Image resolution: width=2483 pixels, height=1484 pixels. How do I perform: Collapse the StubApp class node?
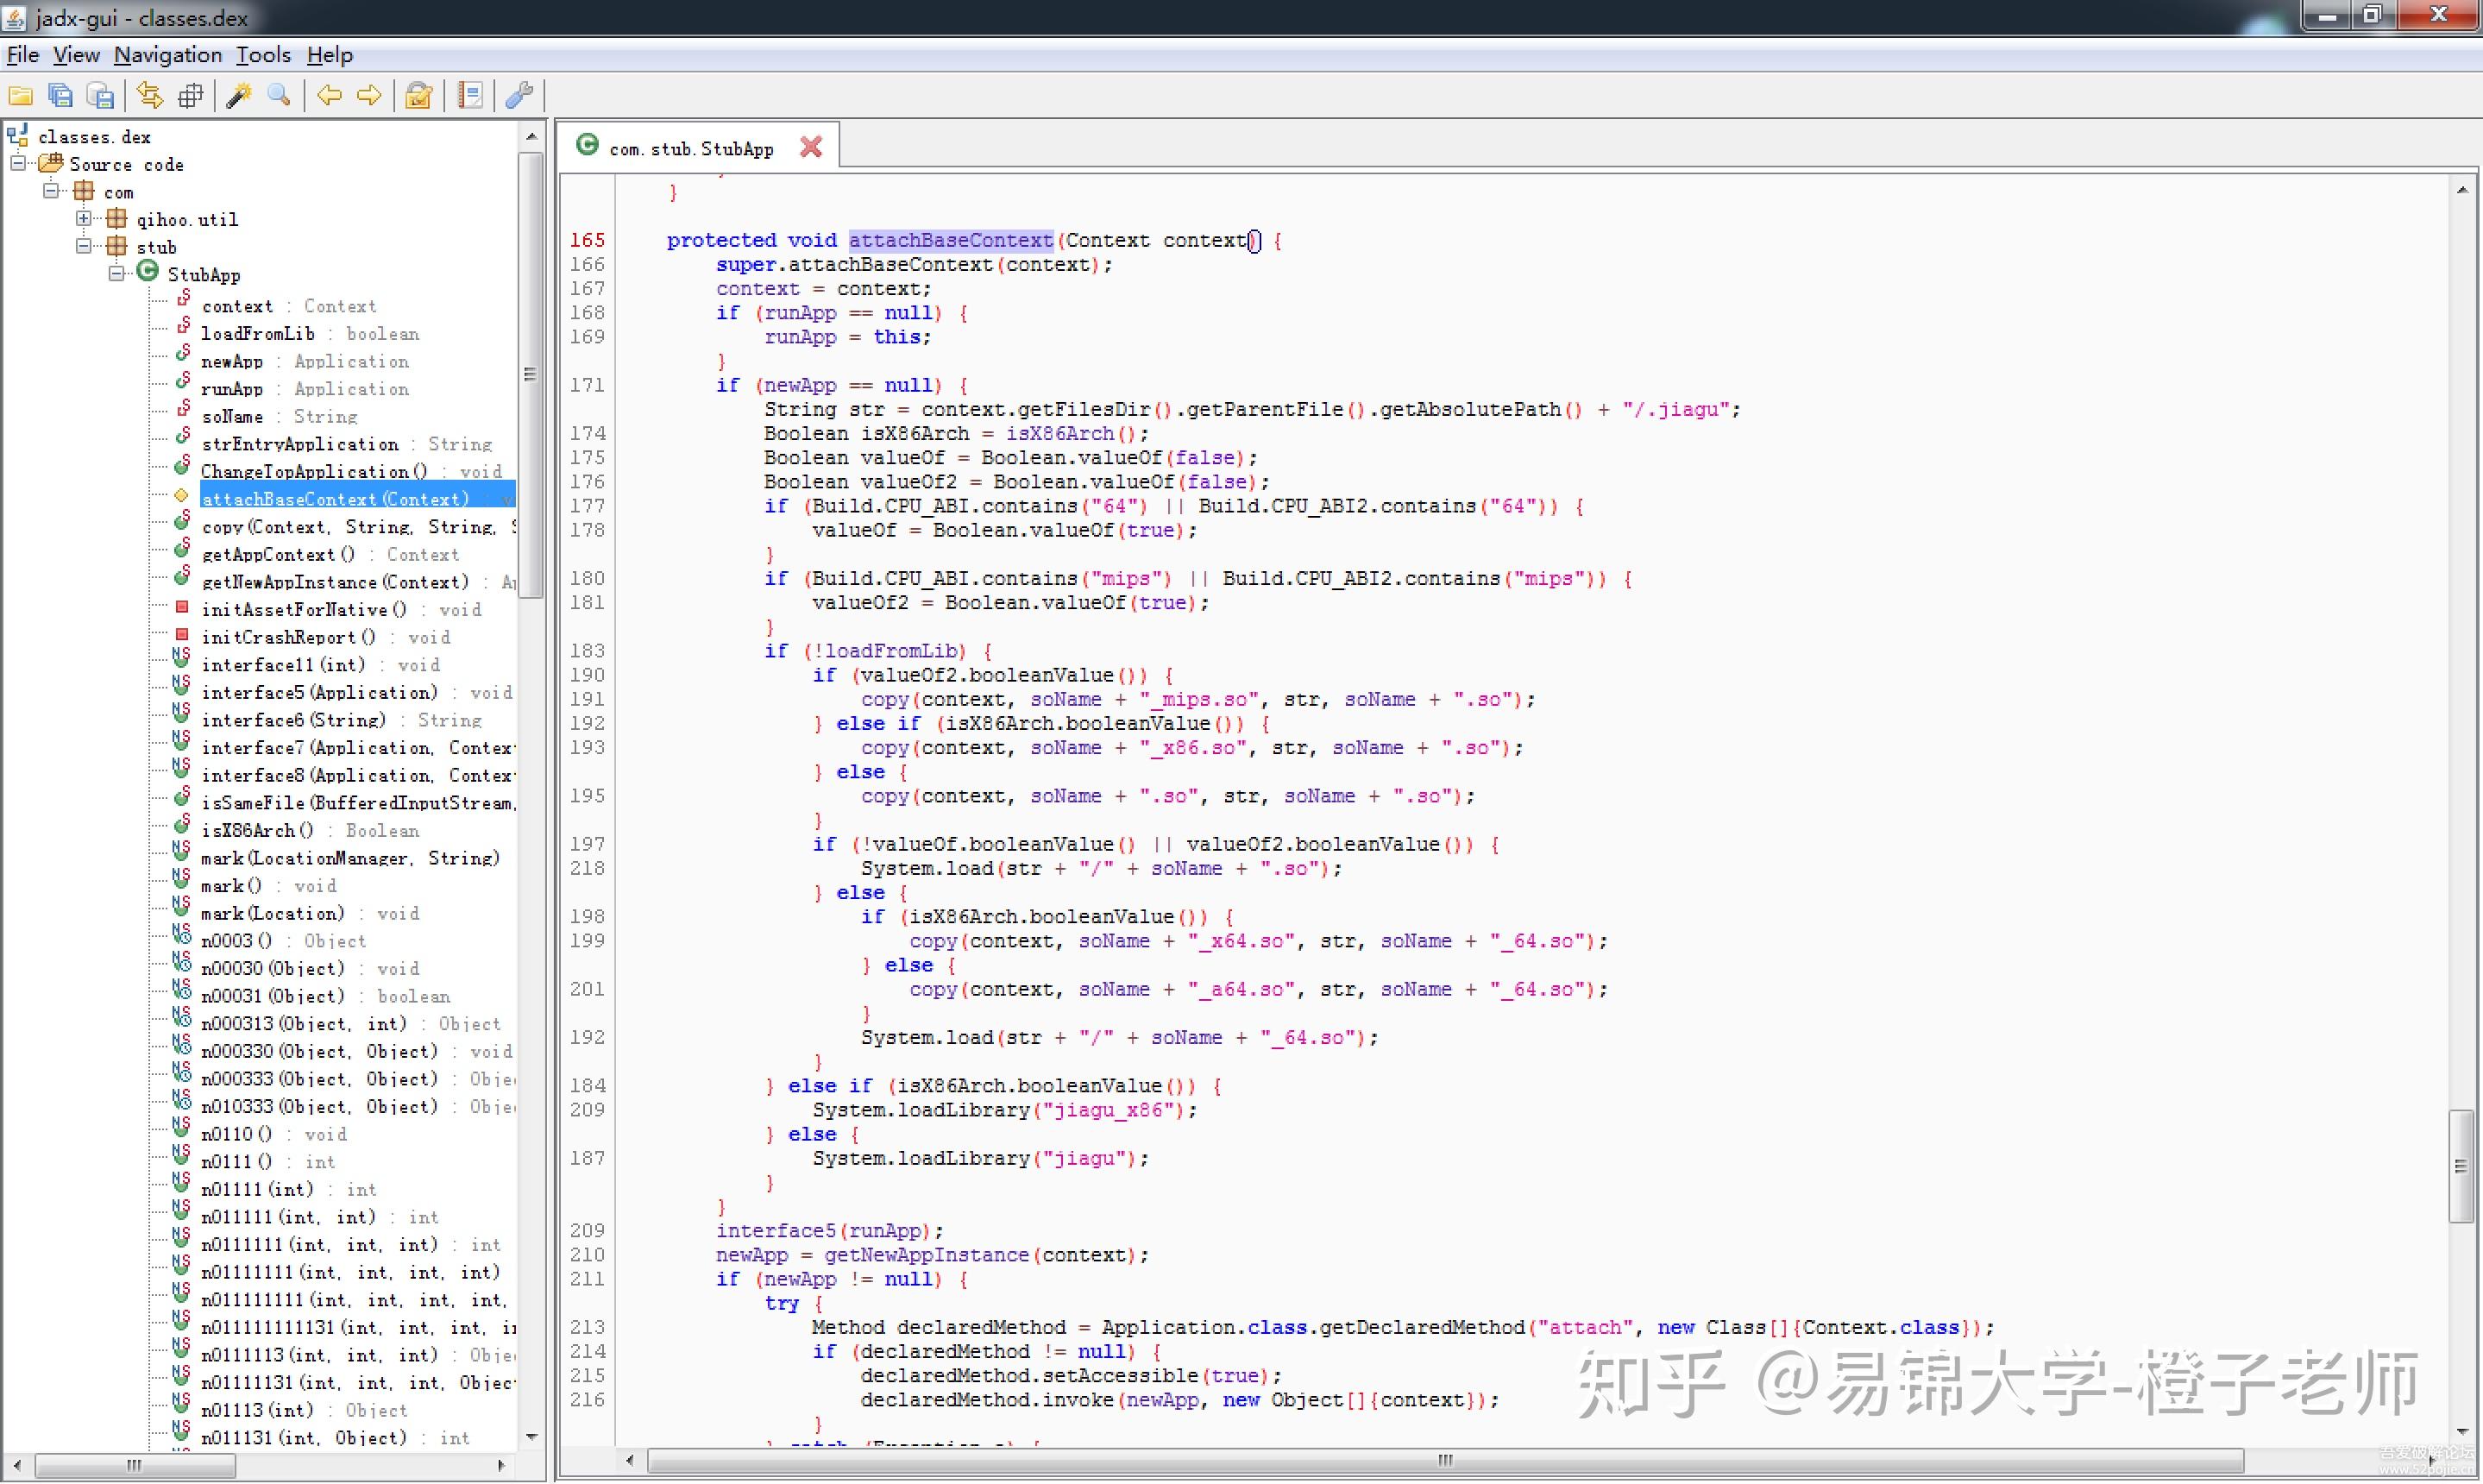pyautogui.click(x=116, y=273)
